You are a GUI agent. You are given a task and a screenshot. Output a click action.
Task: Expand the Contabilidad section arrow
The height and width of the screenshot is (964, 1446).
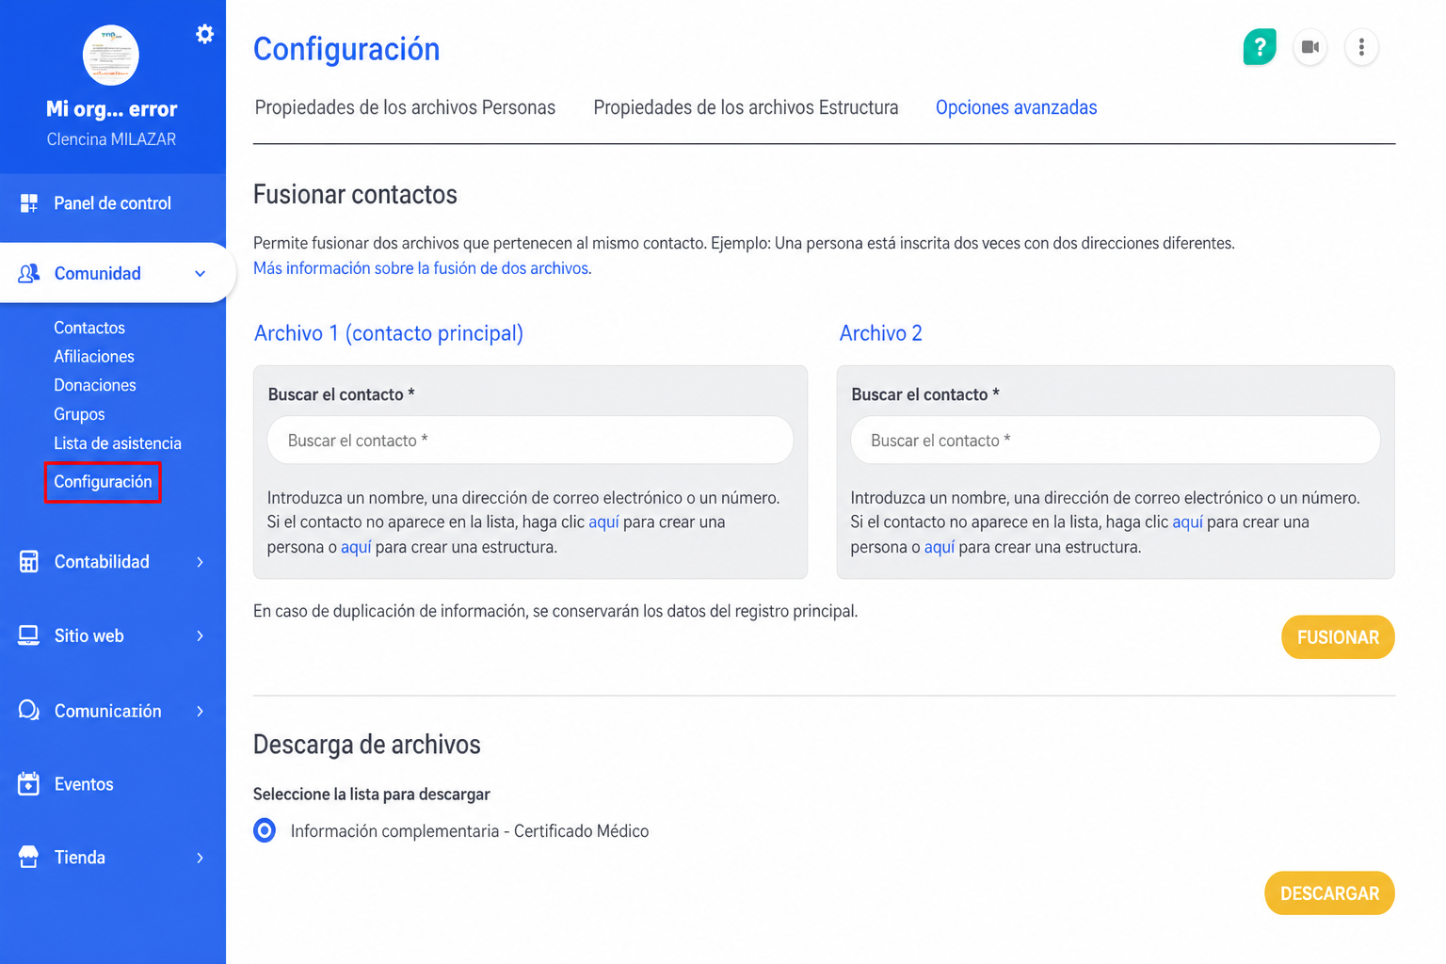200,562
